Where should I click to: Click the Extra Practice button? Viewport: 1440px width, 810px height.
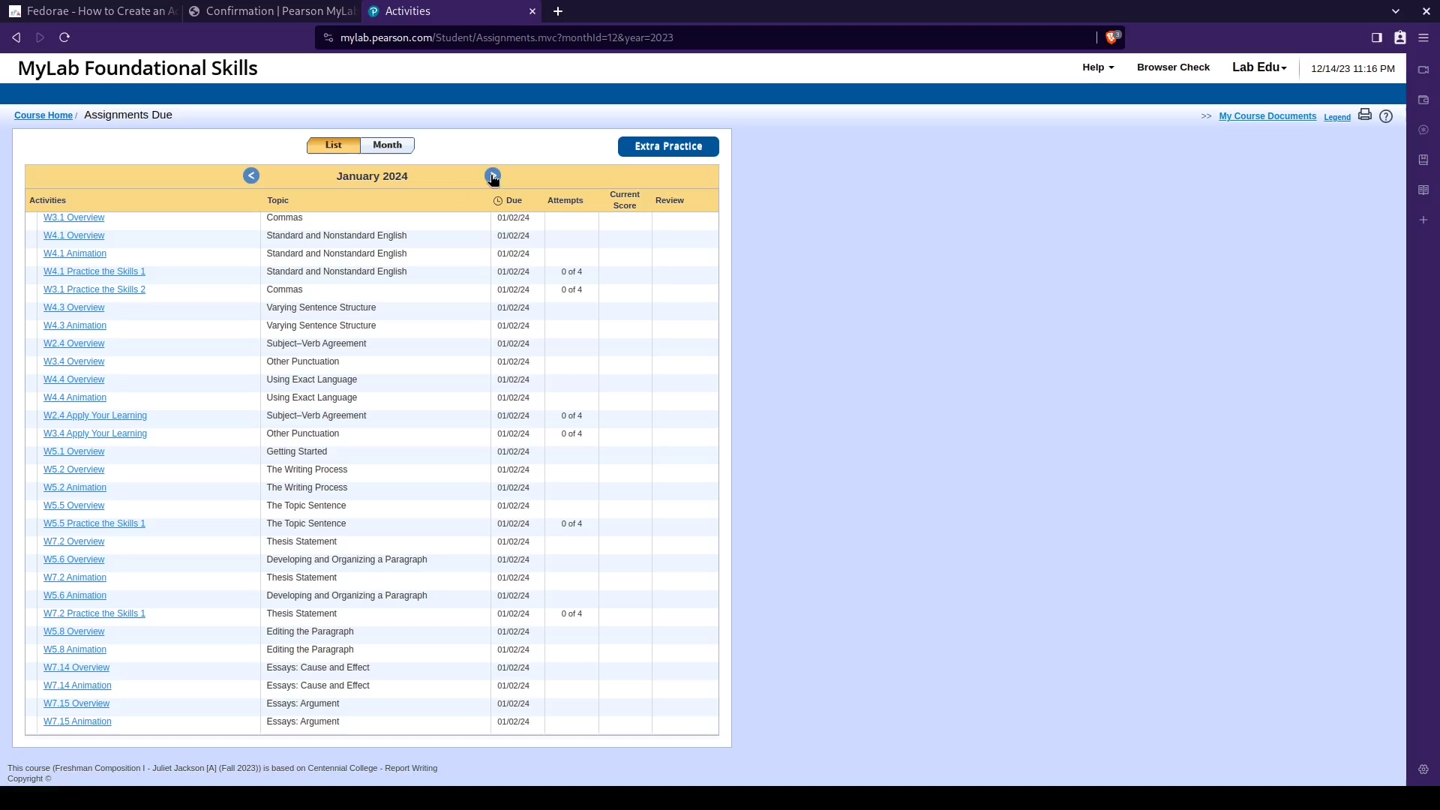667,146
